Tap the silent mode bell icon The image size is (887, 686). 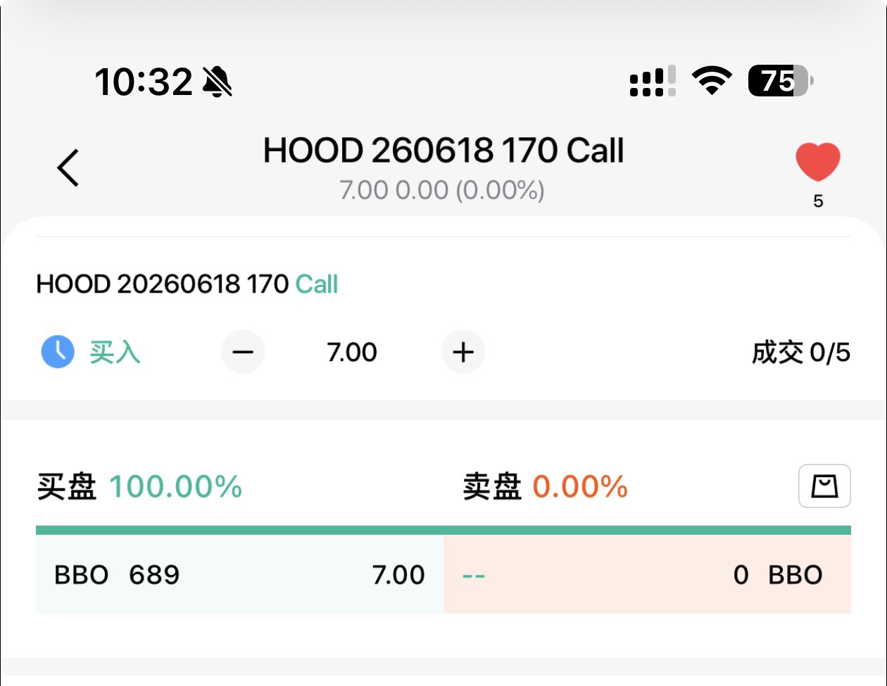(x=218, y=82)
